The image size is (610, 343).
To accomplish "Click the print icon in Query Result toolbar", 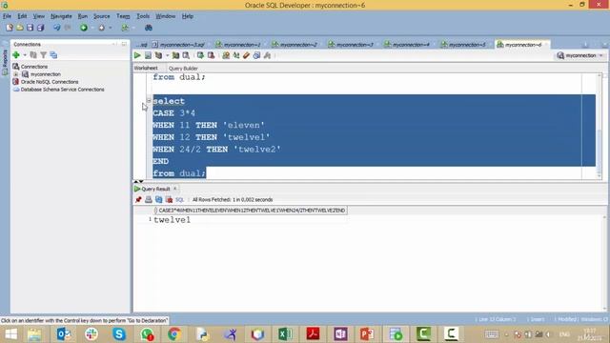I will [x=149, y=199].
